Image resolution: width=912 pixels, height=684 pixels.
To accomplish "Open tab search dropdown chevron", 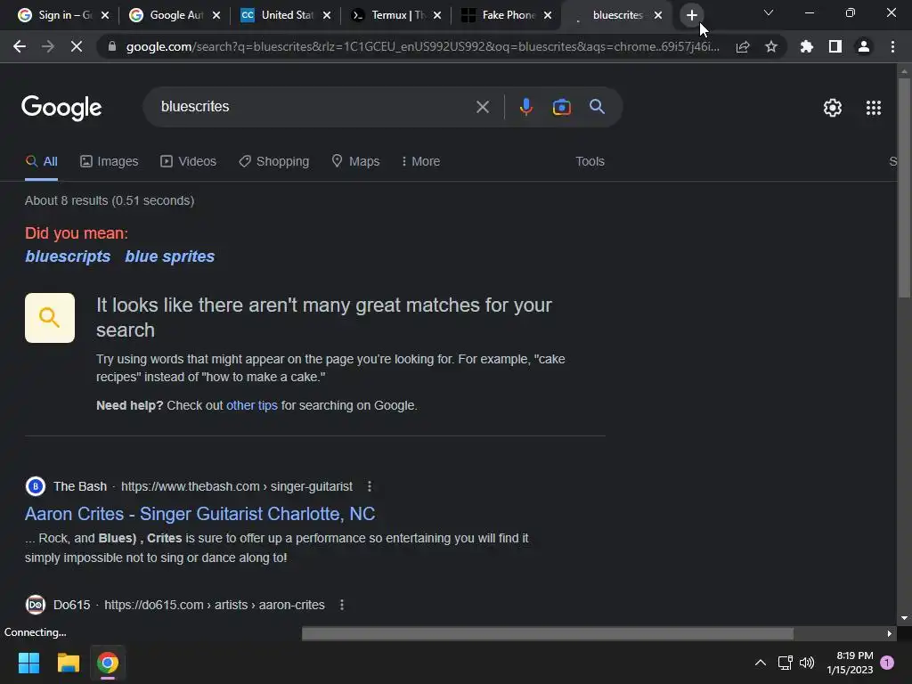I will 769,12.
